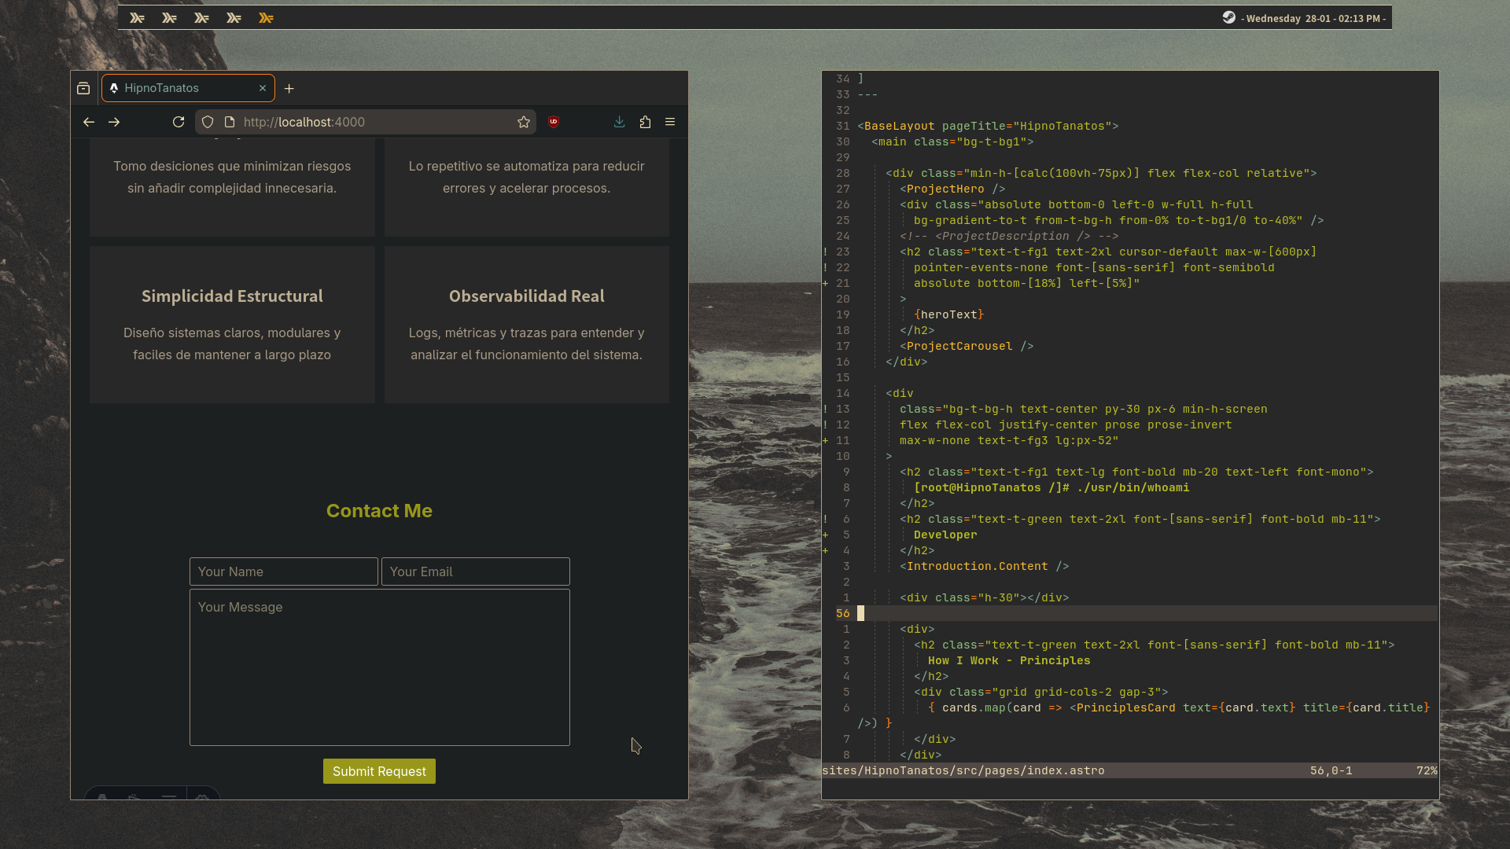Click the Your Message text area

click(x=379, y=667)
